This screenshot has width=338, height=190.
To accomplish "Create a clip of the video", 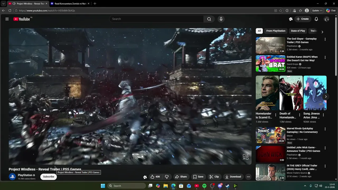I will [x=214, y=177].
